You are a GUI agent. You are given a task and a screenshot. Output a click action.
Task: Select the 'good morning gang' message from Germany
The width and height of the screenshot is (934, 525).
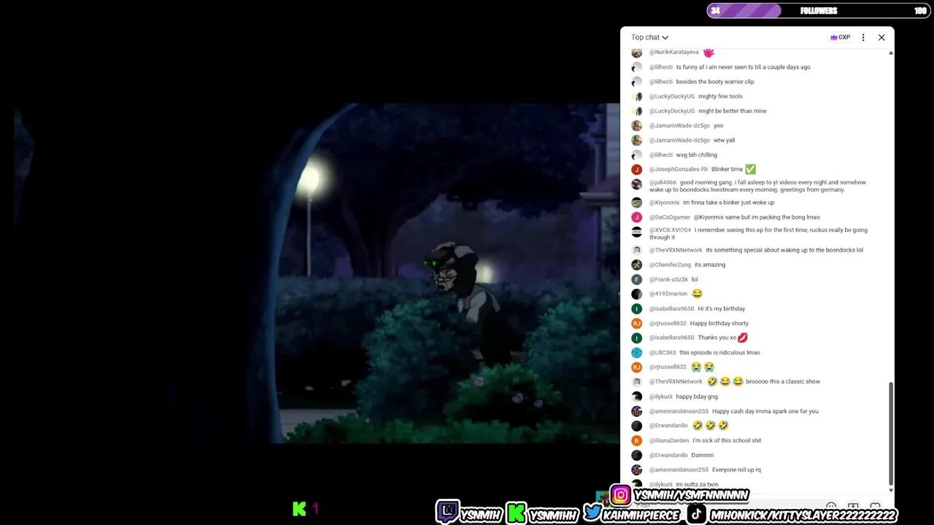coord(758,186)
